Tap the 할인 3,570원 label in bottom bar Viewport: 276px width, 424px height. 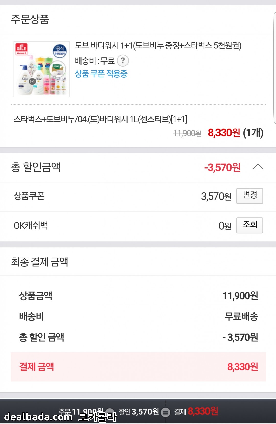139,411
